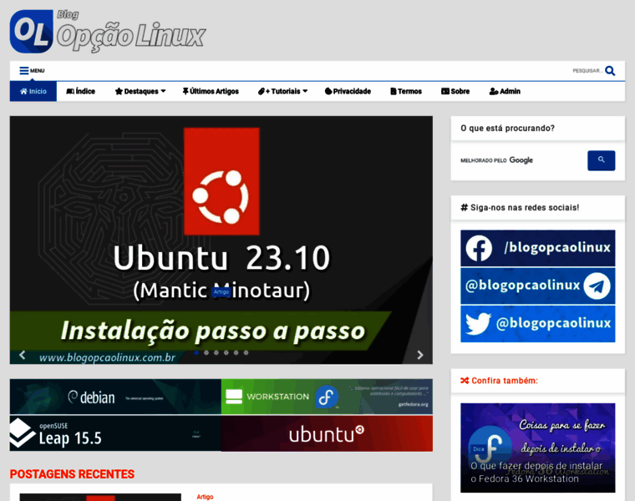This screenshot has width=635, height=501.
Task: Expand the + Tutoriais dropdown menu
Action: pos(282,92)
